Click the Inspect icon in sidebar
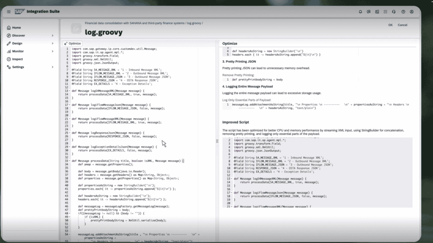The width and height of the screenshot is (433, 243). click(9, 59)
